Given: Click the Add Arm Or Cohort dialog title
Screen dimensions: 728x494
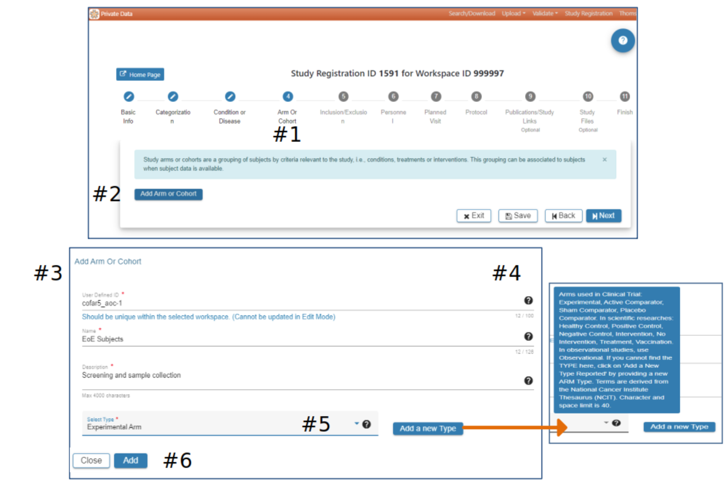Looking at the screenshot, I should pyautogui.click(x=108, y=262).
